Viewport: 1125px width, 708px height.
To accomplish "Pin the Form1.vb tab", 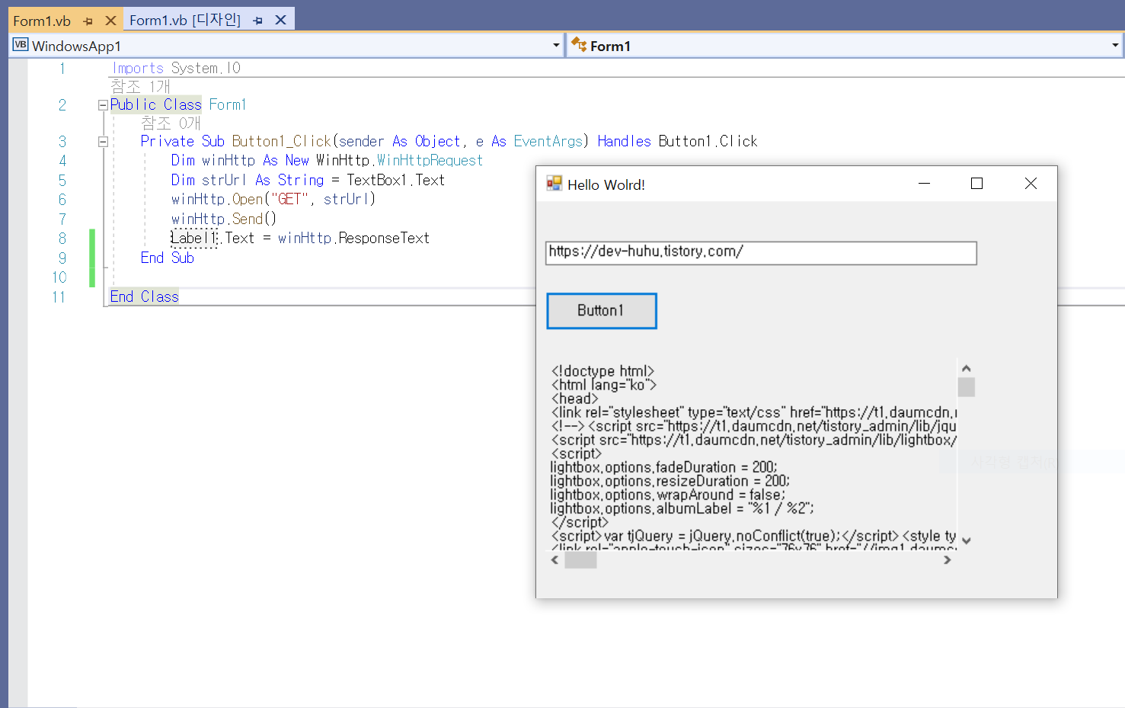I will [88, 21].
